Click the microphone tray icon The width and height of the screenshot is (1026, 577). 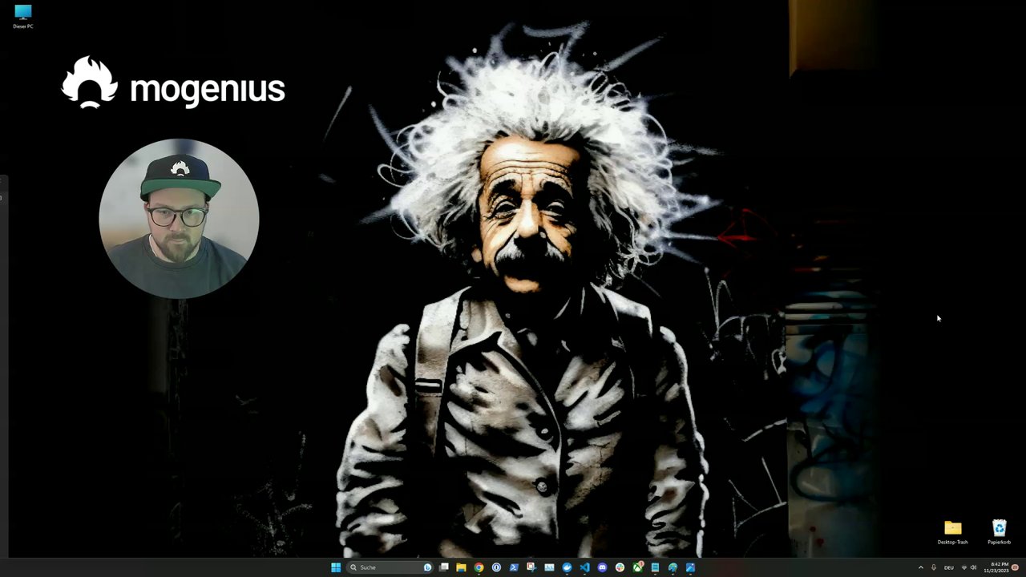pos(934,567)
